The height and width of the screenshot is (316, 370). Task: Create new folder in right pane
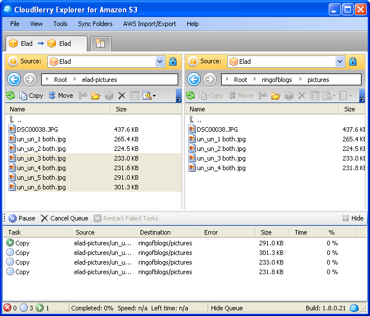pyautogui.click(x=275, y=96)
